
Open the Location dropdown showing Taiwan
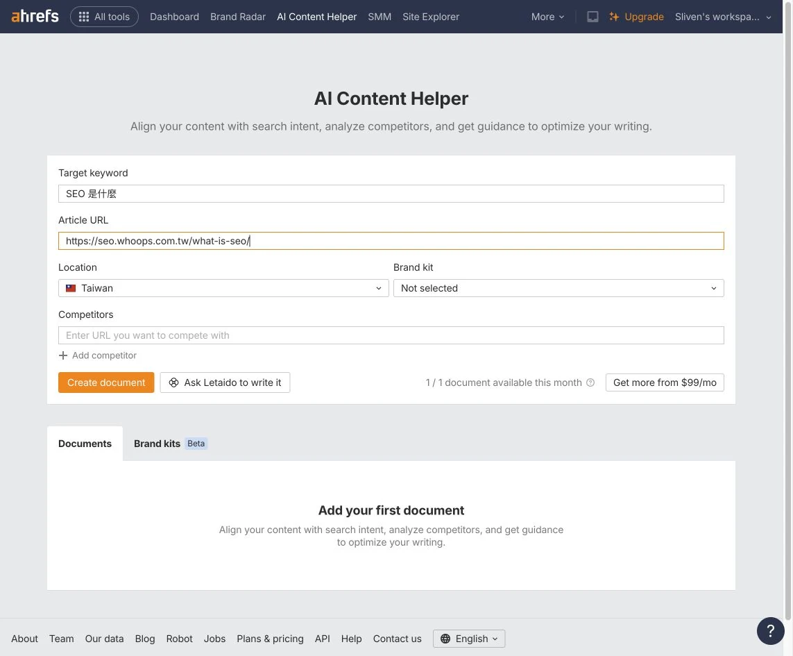[223, 288]
